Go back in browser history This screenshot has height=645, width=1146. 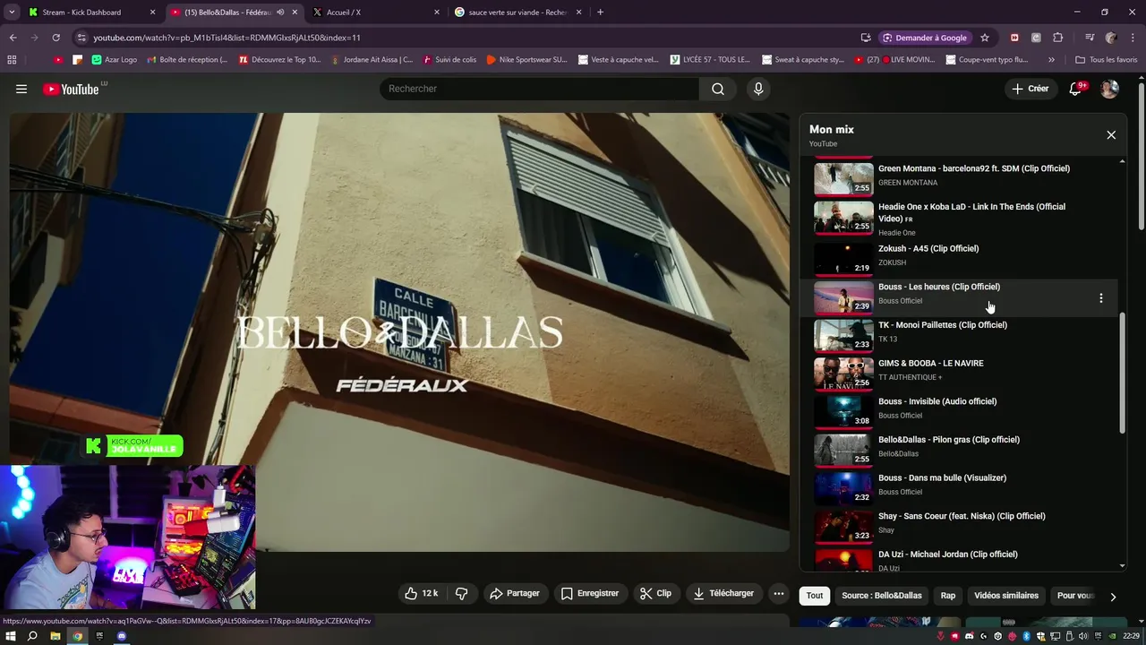point(13,38)
